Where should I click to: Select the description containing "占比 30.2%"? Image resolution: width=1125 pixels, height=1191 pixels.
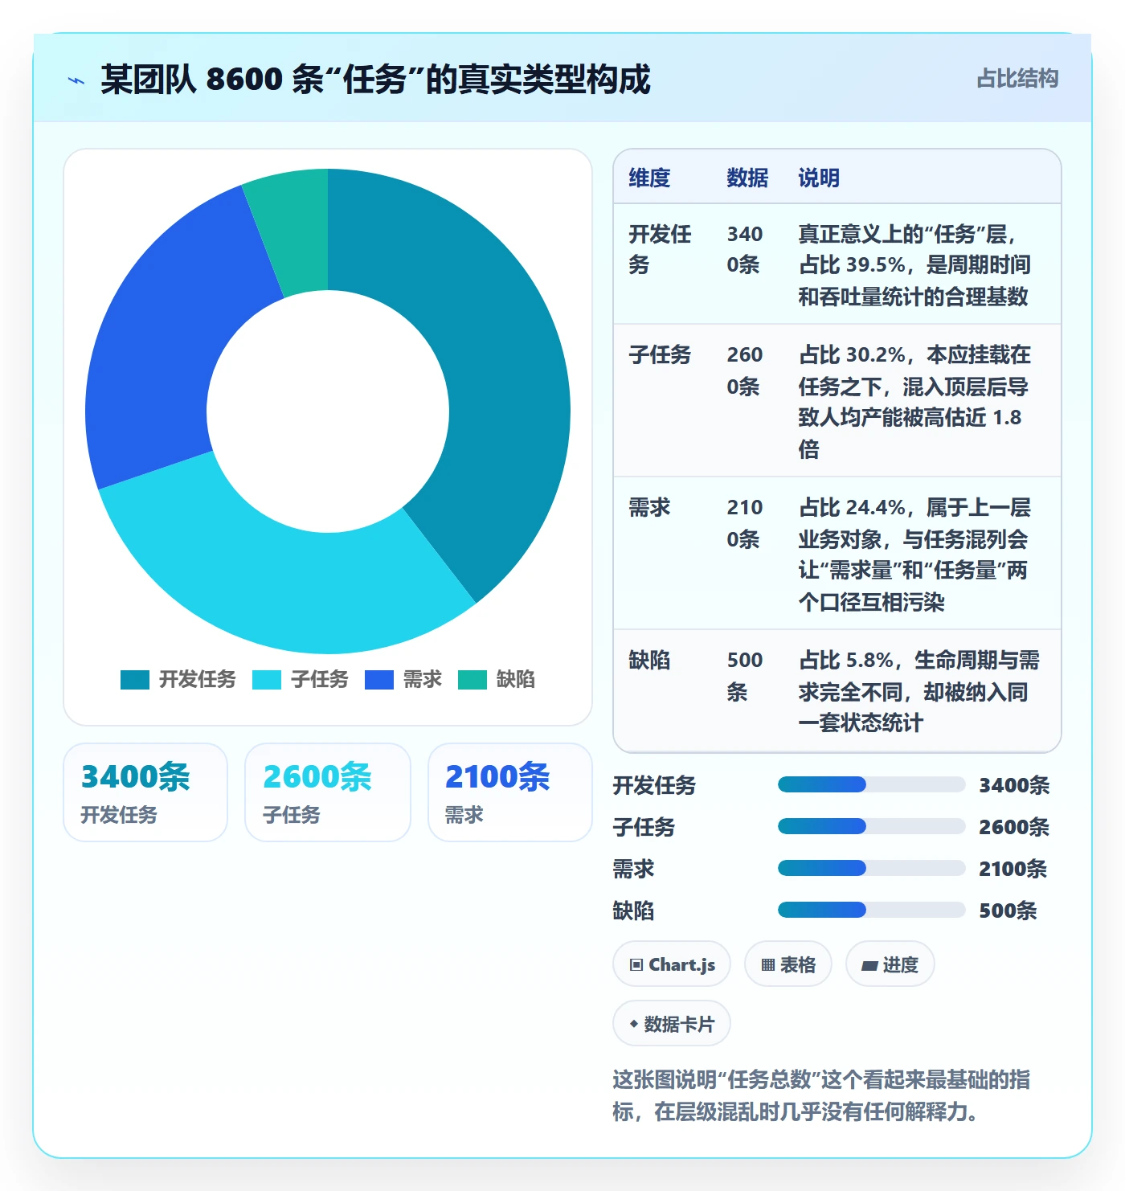coord(914,401)
